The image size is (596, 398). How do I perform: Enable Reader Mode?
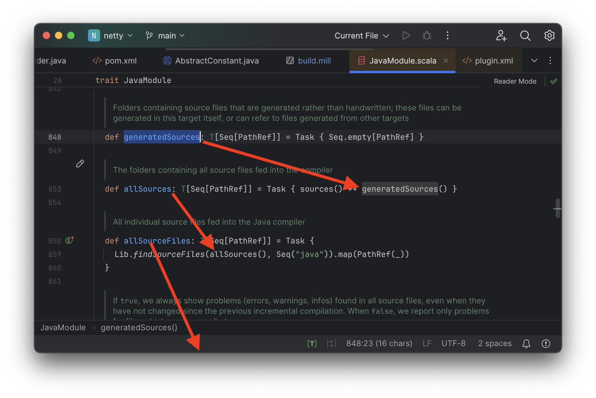515,81
